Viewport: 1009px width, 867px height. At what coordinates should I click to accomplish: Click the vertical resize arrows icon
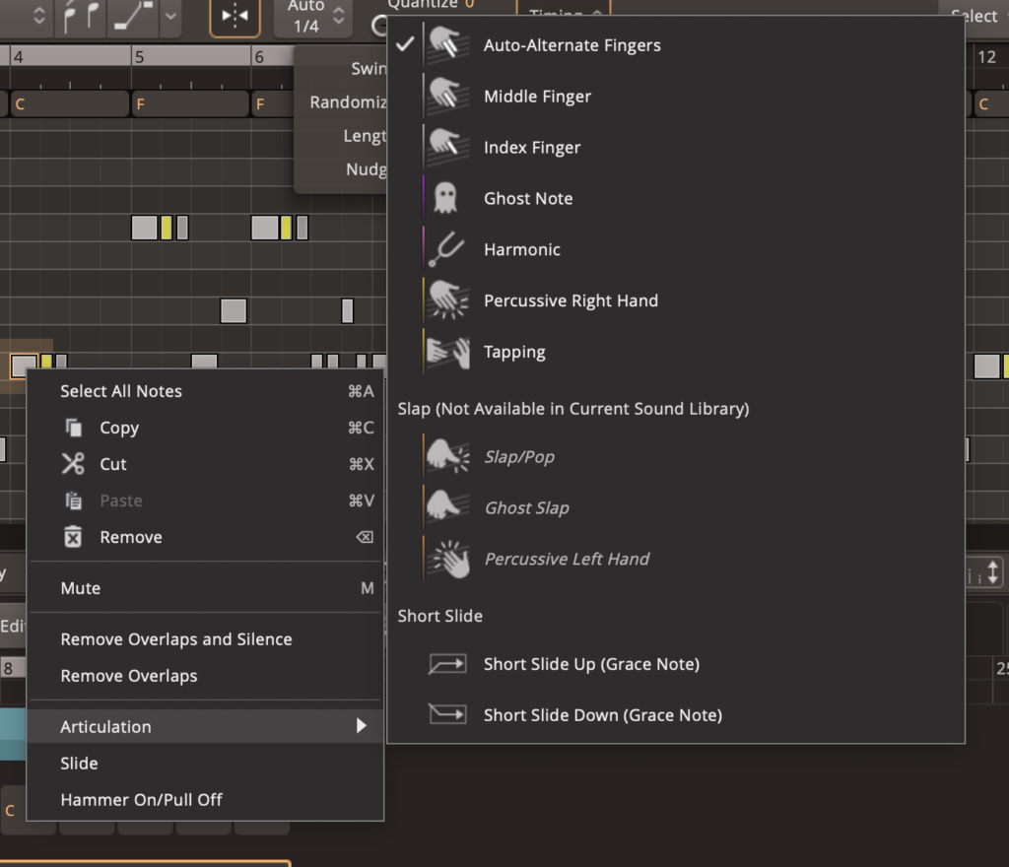[x=993, y=571]
